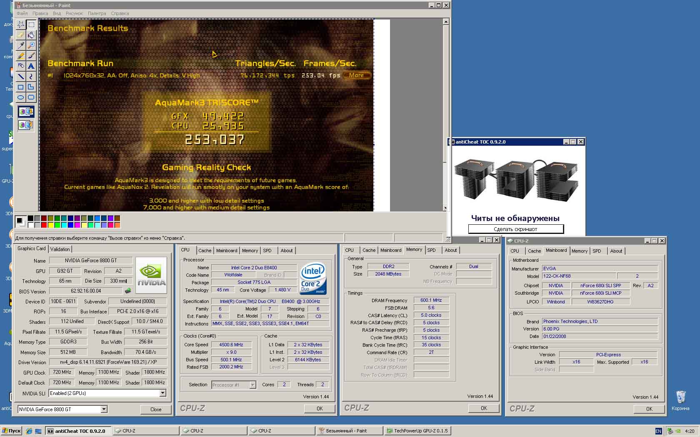700x437 pixels.
Task: Pick the Eraser tool in Paint
Action: [20, 35]
